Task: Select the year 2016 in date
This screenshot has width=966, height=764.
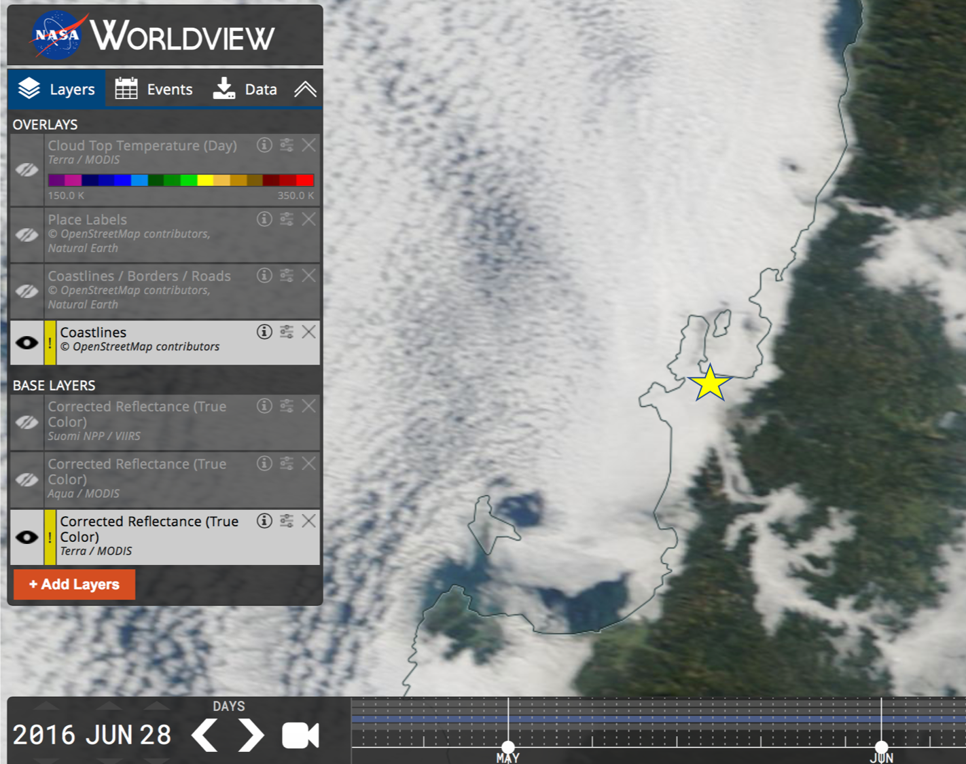Action: (44, 735)
